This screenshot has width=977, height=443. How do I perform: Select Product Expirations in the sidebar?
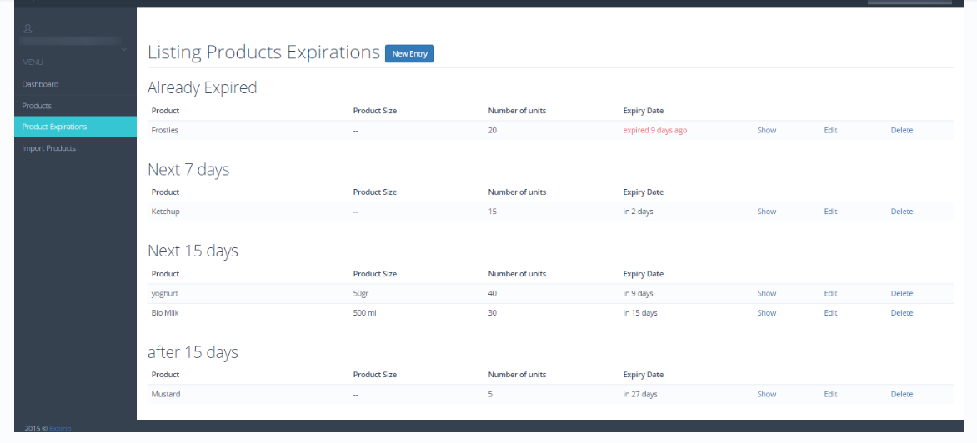[x=54, y=127]
